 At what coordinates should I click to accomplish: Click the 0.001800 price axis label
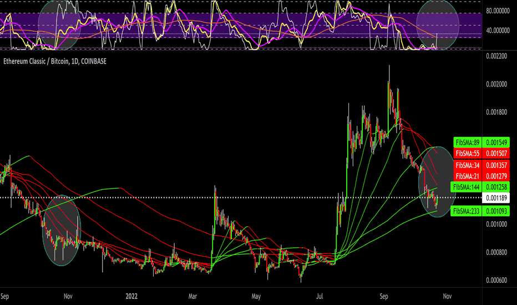[x=496, y=112]
